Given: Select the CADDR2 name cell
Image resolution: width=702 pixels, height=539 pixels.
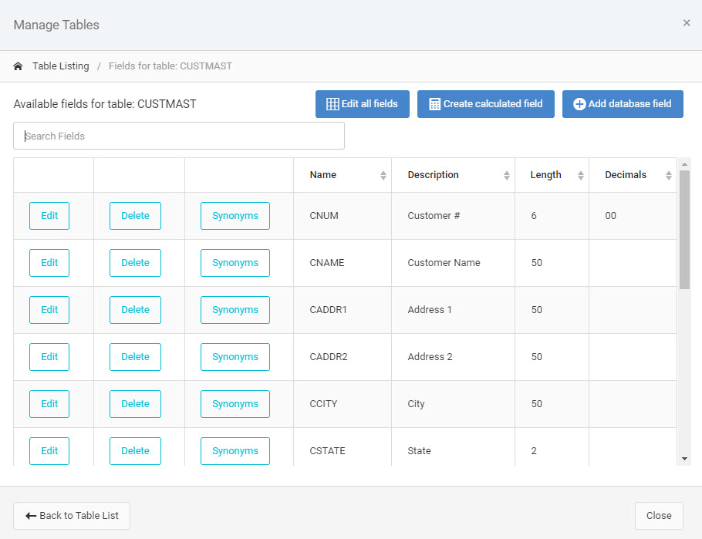Looking at the screenshot, I should (343, 357).
